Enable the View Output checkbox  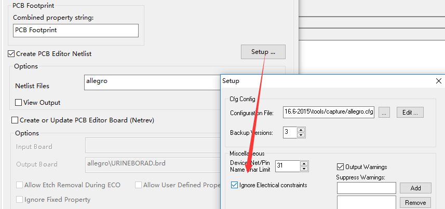(x=19, y=103)
